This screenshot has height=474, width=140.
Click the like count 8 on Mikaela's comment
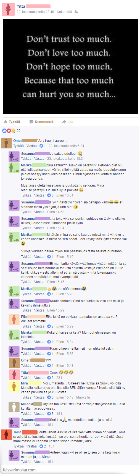pyautogui.click(x=51, y=414)
